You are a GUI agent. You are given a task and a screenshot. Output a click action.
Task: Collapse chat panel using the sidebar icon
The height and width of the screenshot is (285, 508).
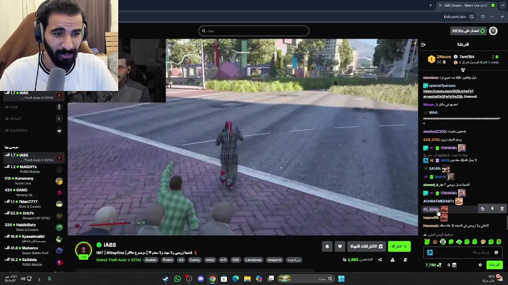click(x=423, y=44)
